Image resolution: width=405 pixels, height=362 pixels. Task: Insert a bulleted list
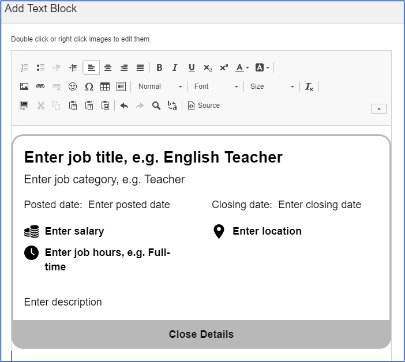(x=40, y=67)
